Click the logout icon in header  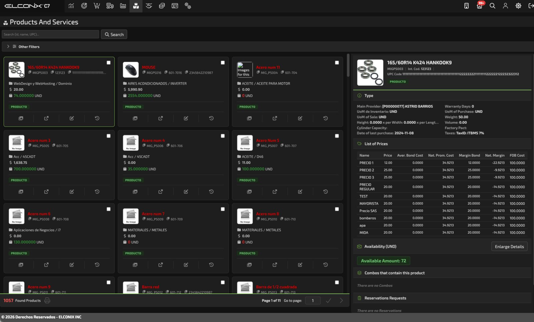(x=531, y=6)
